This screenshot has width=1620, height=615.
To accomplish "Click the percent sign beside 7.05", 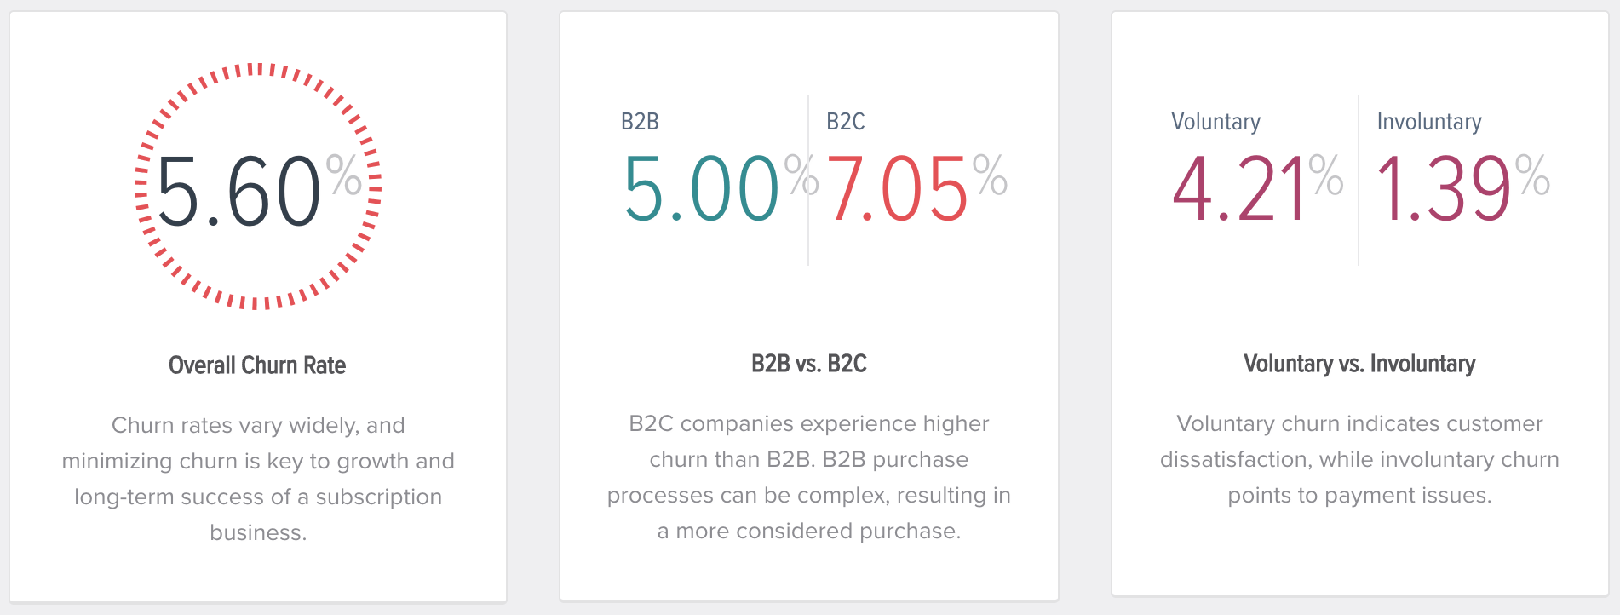I will click(x=990, y=175).
